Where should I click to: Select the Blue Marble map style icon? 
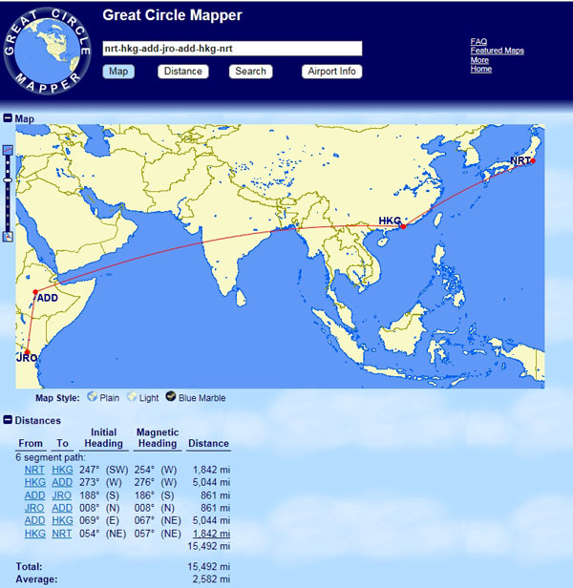(x=171, y=396)
